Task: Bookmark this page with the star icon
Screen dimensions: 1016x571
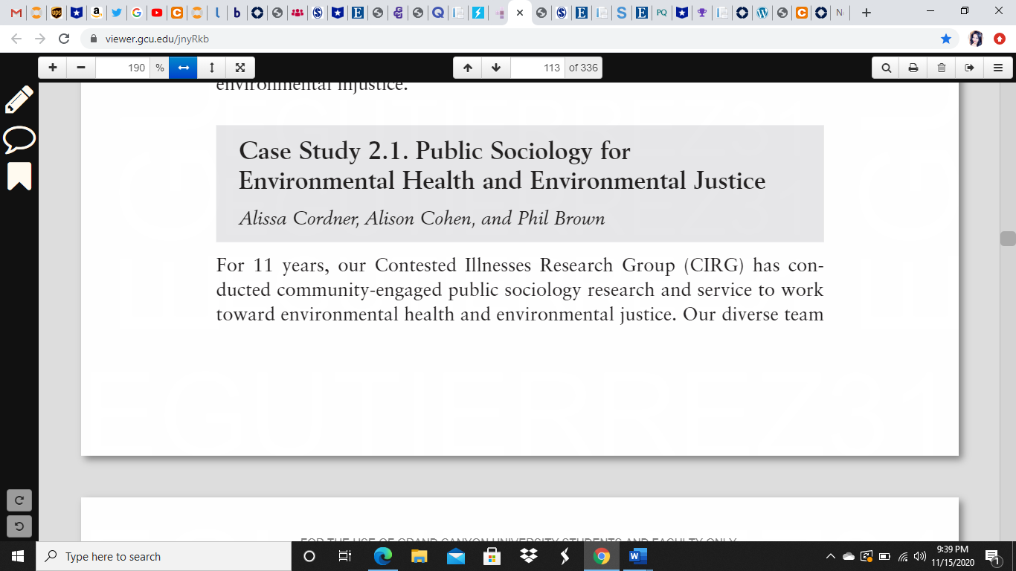Action: click(x=946, y=39)
